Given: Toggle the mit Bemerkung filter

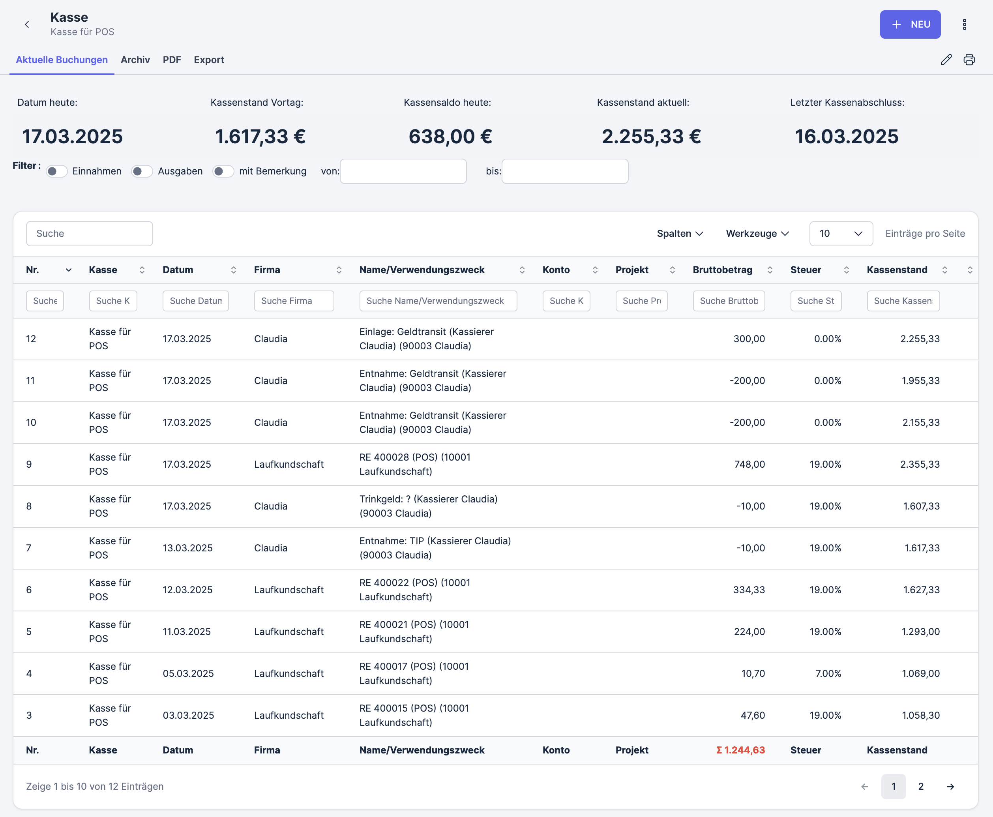Looking at the screenshot, I should click(x=223, y=171).
